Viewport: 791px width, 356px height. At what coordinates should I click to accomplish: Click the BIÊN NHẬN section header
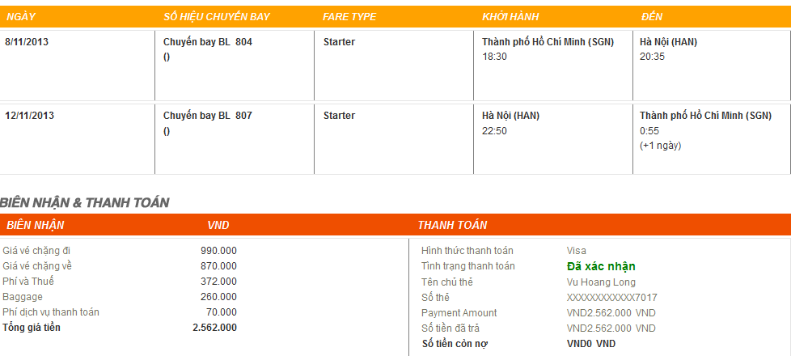35,225
